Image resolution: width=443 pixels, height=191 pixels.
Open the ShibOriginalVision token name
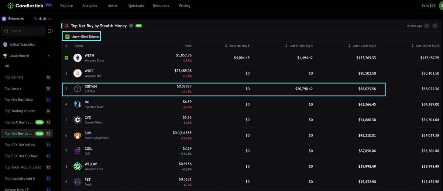click(x=97, y=138)
